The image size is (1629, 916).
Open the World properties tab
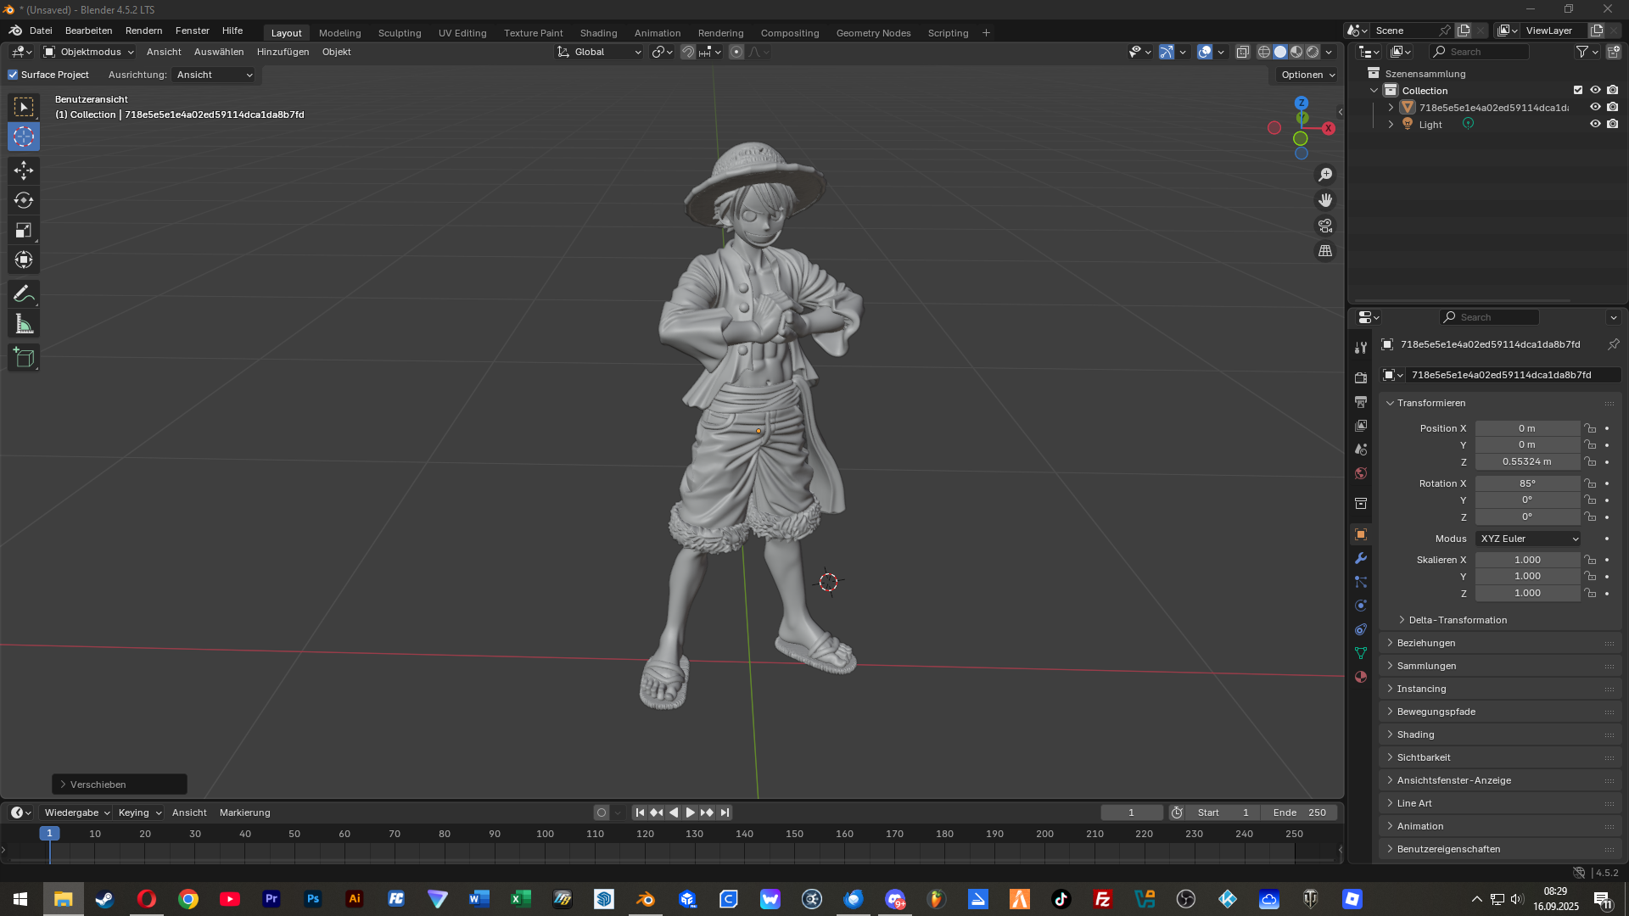tap(1361, 472)
